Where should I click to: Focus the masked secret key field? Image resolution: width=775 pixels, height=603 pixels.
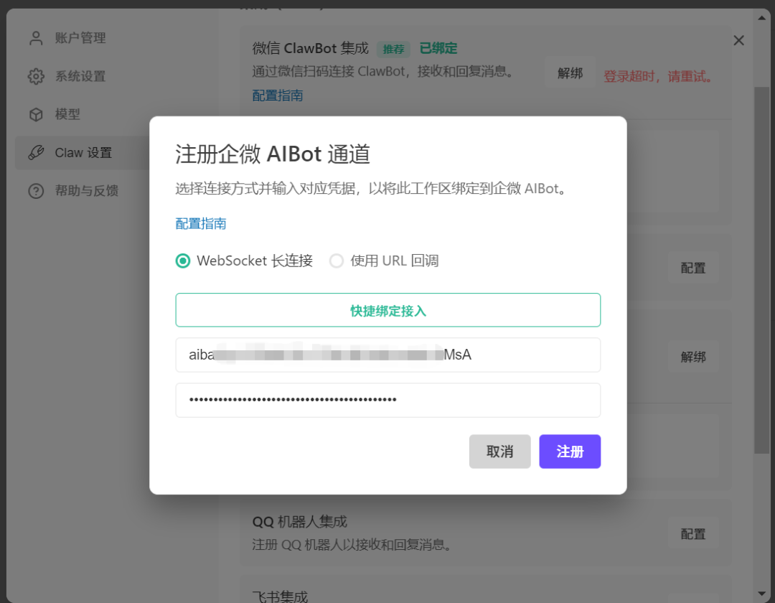387,400
